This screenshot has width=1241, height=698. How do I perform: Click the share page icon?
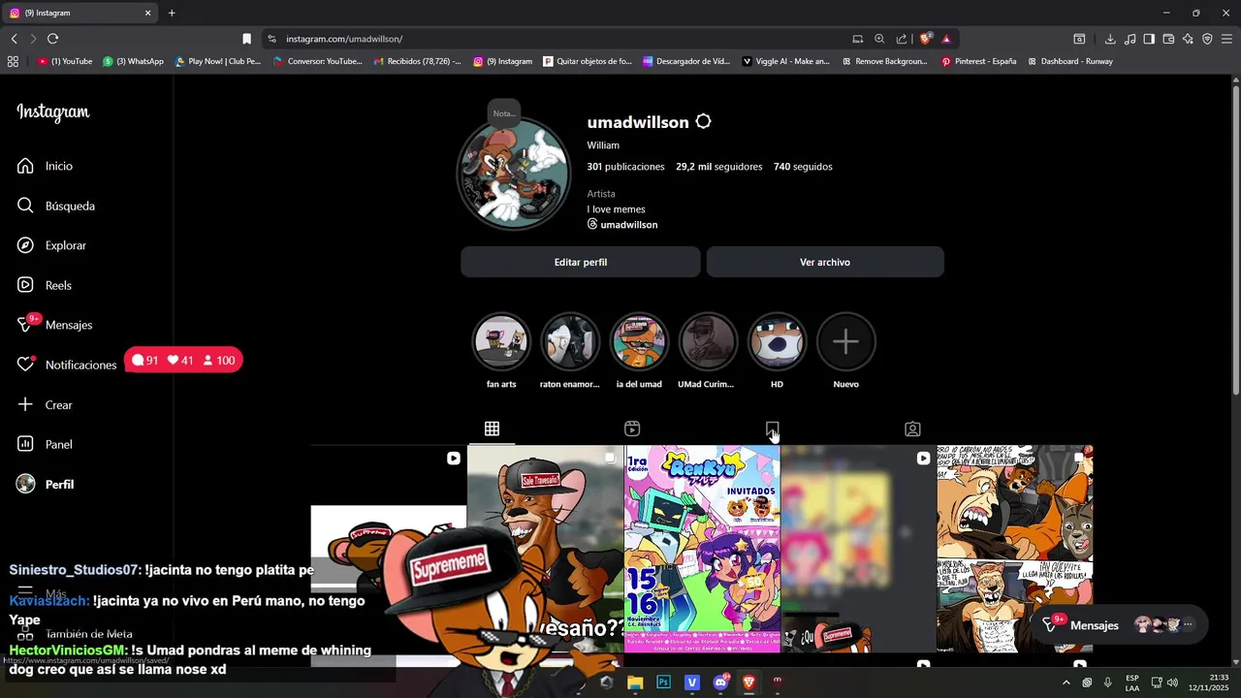[x=902, y=39]
